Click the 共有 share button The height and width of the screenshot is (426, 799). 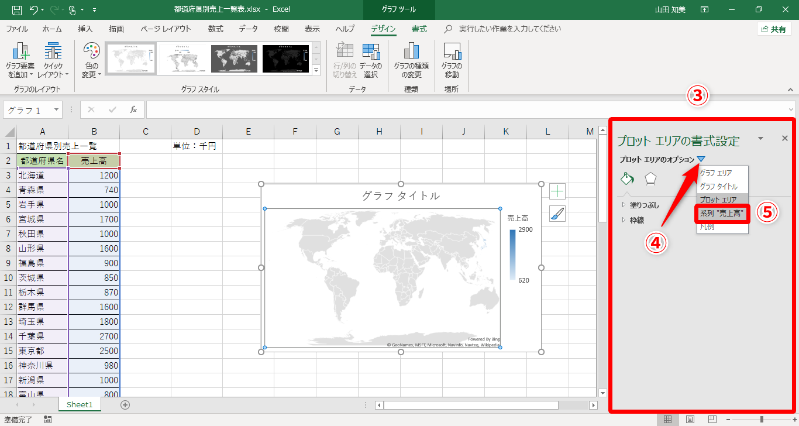774,29
